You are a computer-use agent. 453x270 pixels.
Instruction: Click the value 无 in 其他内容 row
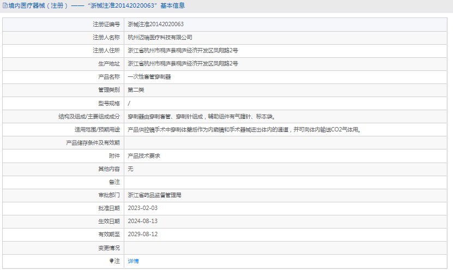pos(131,169)
